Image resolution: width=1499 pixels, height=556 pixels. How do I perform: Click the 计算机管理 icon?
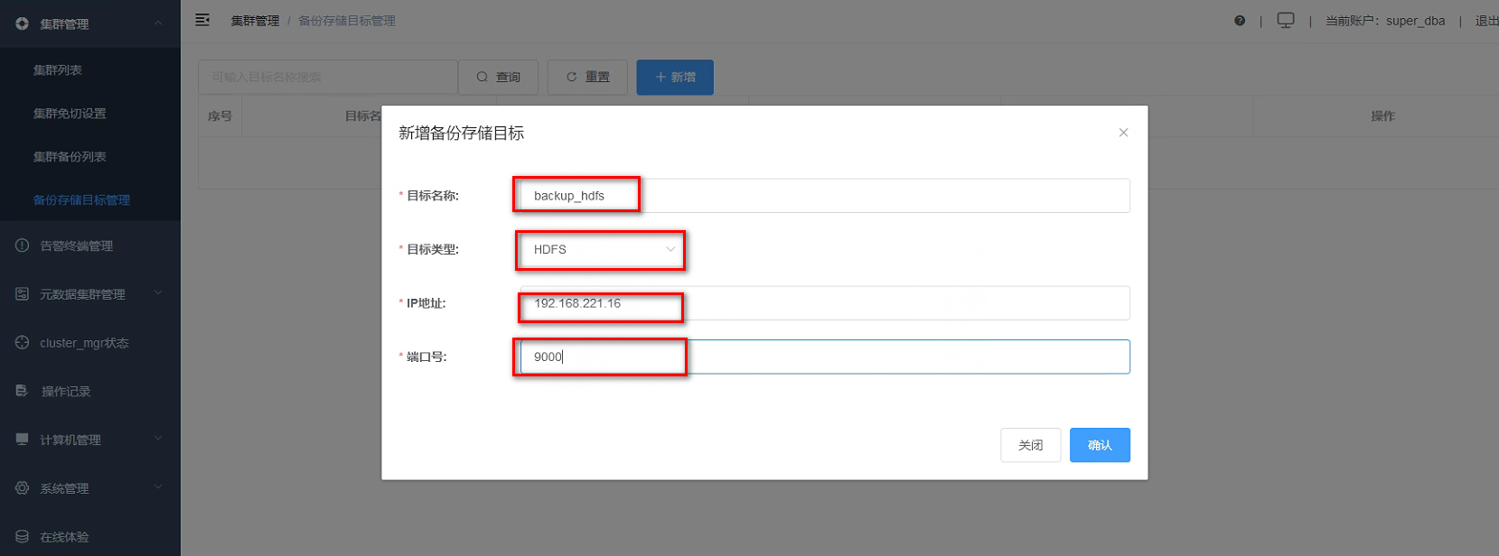(22, 439)
